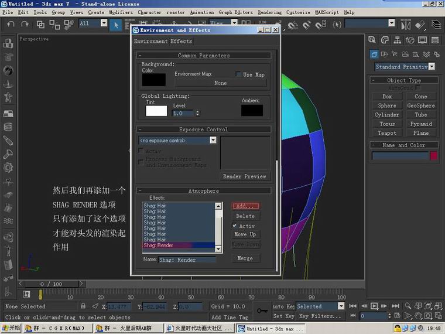
Task: Click the Add... atmosphere button
Action: click(x=245, y=206)
